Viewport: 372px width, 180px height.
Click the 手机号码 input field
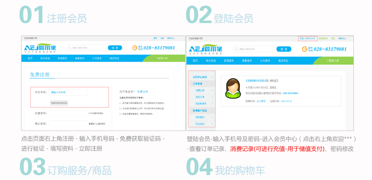68,93
